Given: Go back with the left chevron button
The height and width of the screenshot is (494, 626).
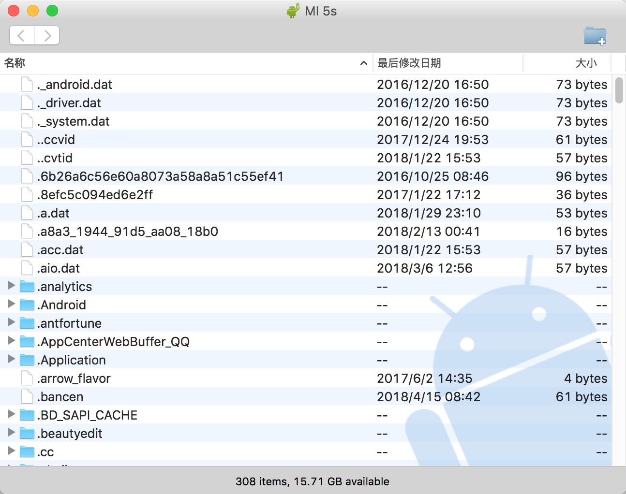Looking at the screenshot, I should (22, 35).
